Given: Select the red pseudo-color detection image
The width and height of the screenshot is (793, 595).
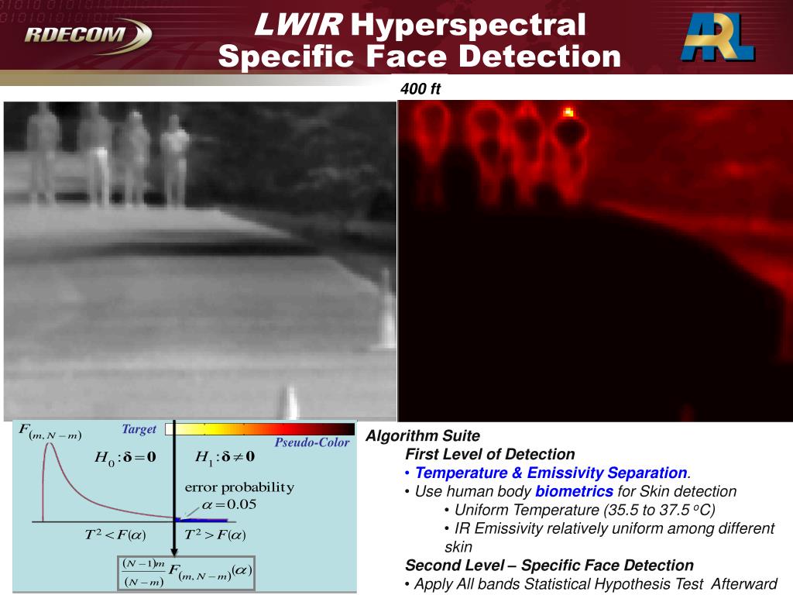Looking at the screenshot, I should (596, 260).
